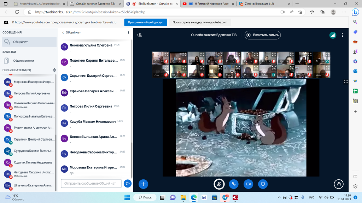Screen dimensions: 362x203
Task: Fullscreen the webcam labeled "Х..."
Action: 292,68
